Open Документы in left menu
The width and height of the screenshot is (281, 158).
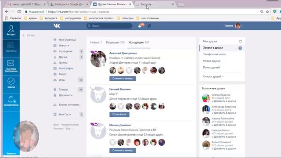click(65, 95)
